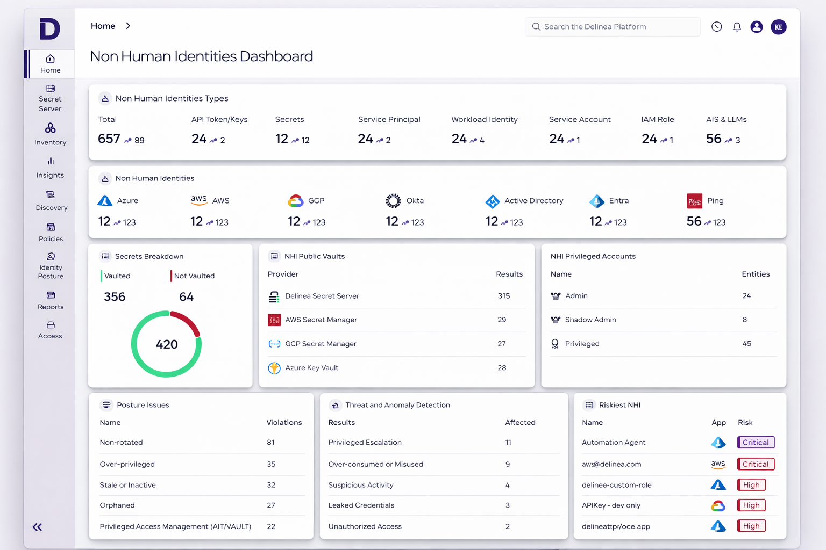Open Discovery from the sidebar
This screenshot has height=550, width=826.
click(x=49, y=200)
